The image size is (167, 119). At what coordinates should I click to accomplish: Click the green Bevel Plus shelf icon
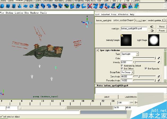click(67, 6)
